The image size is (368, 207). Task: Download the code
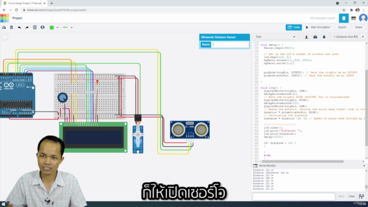point(306,37)
